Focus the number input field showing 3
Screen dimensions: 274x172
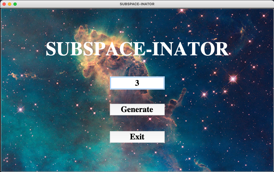click(x=137, y=83)
